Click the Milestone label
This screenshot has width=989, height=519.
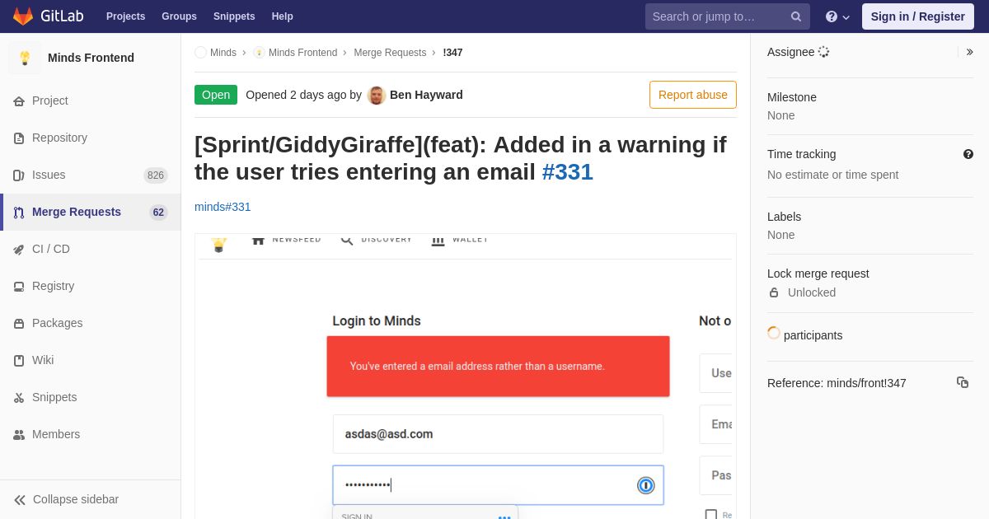[792, 97]
